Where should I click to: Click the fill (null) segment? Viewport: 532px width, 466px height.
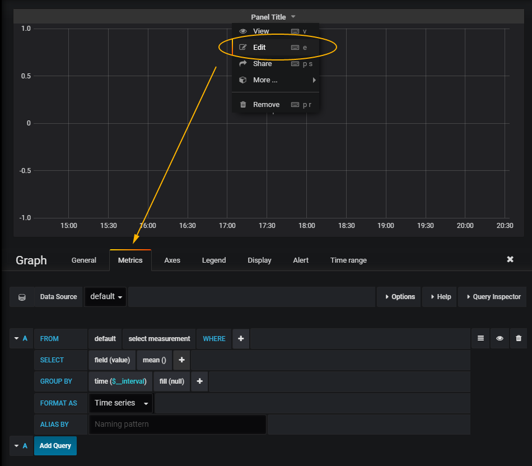coord(172,381)
